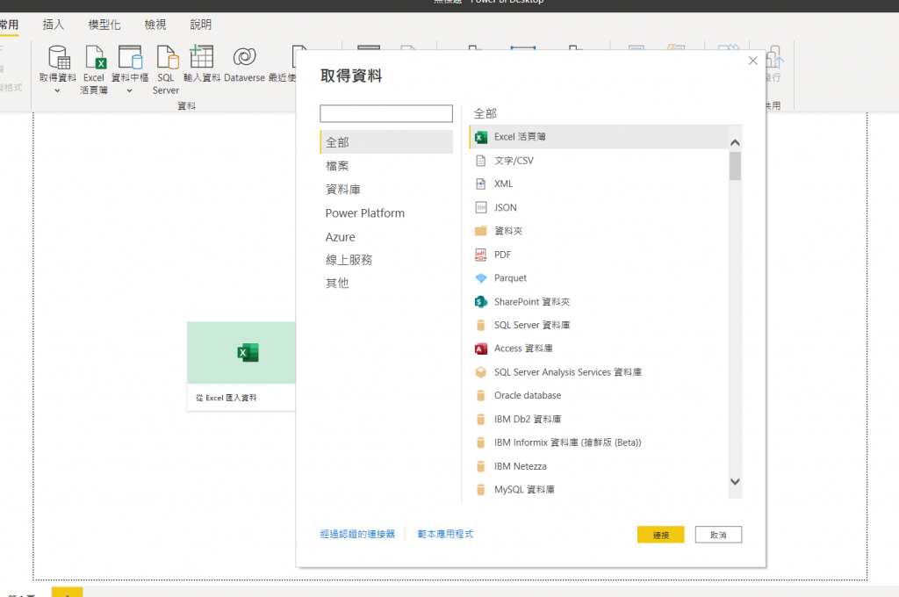The height and width of the screenshot is (597, 899).
Task: Choose the SQL Server 資料庫 connector icon
Action: [x=481, y=325]
